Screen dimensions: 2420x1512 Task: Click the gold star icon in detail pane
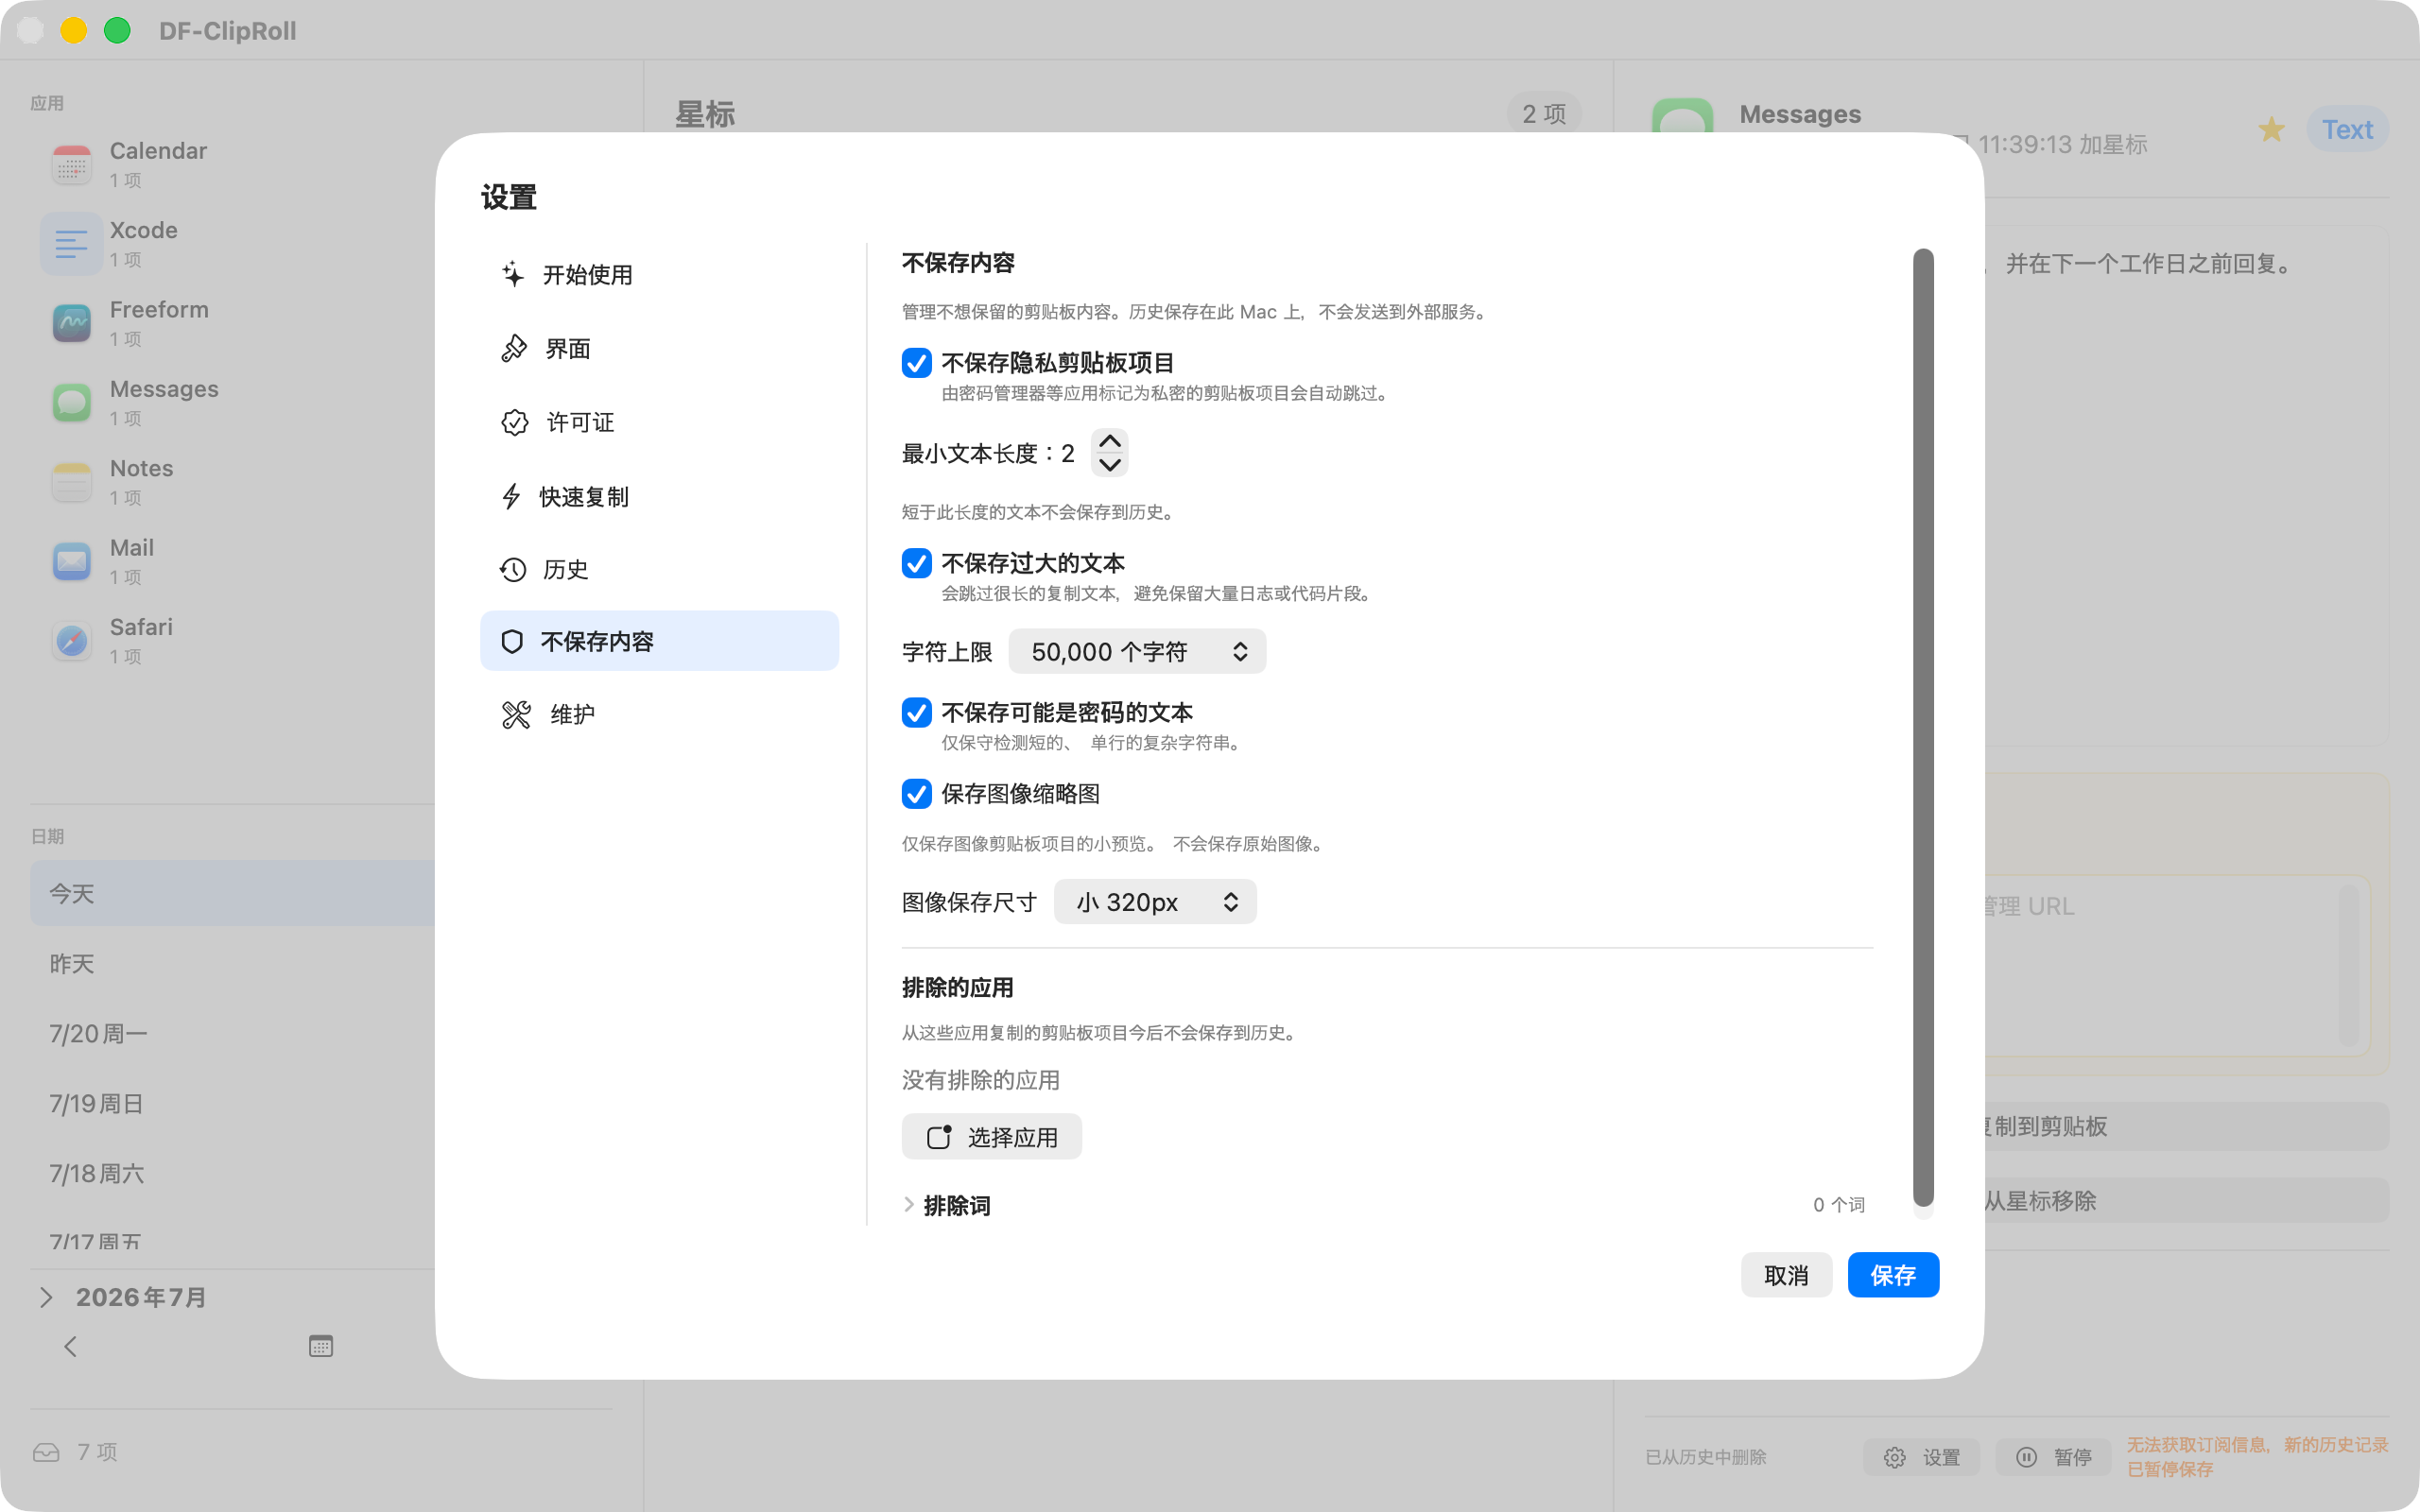click(x=2271, y=129)
